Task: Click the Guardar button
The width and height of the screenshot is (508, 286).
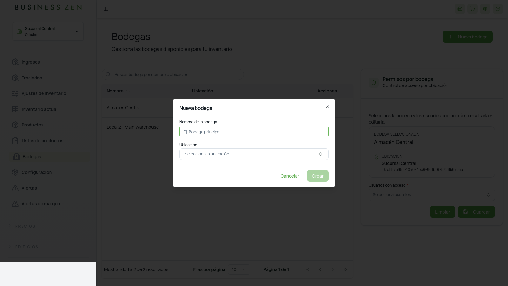Action: (476, 212)
